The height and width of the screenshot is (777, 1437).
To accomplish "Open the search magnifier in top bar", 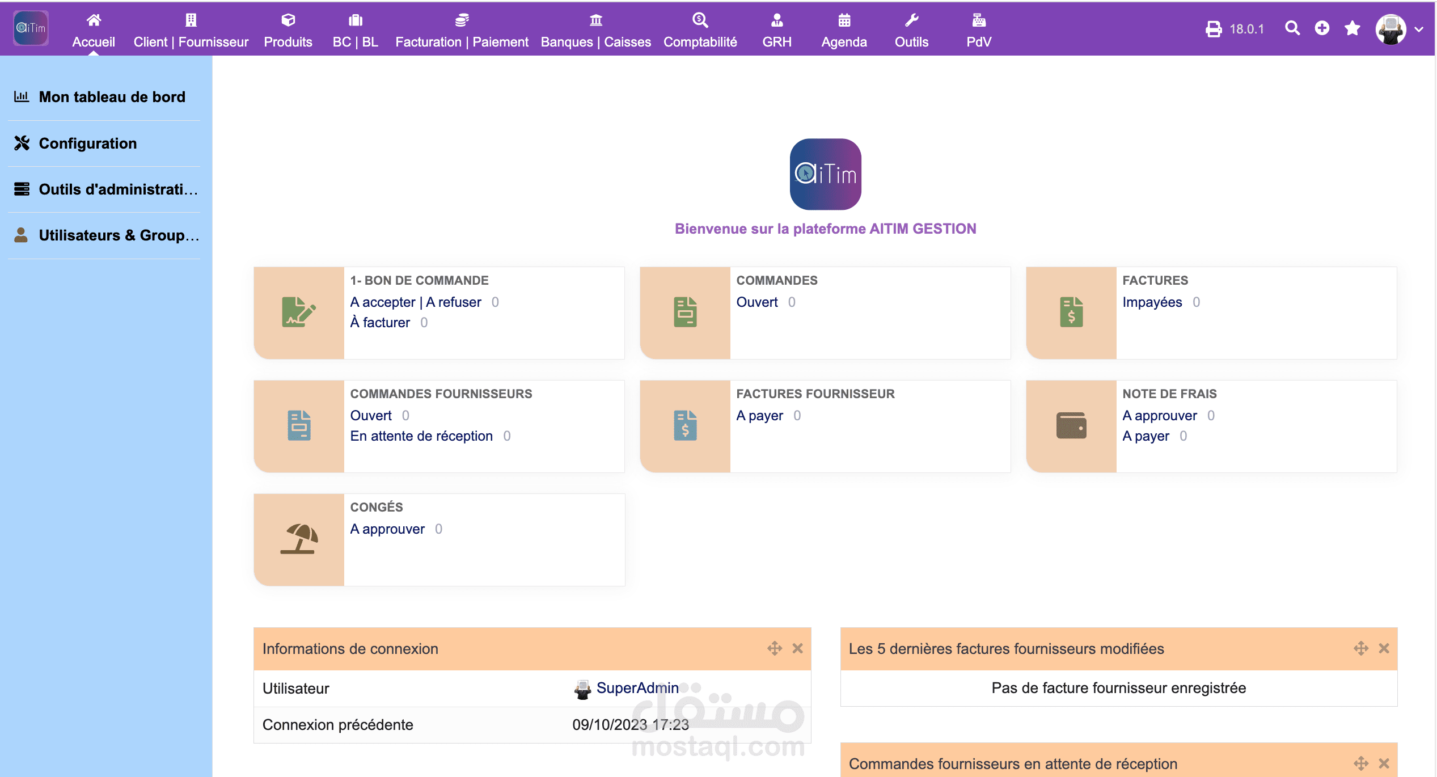I will click(x=1292, y=28).
